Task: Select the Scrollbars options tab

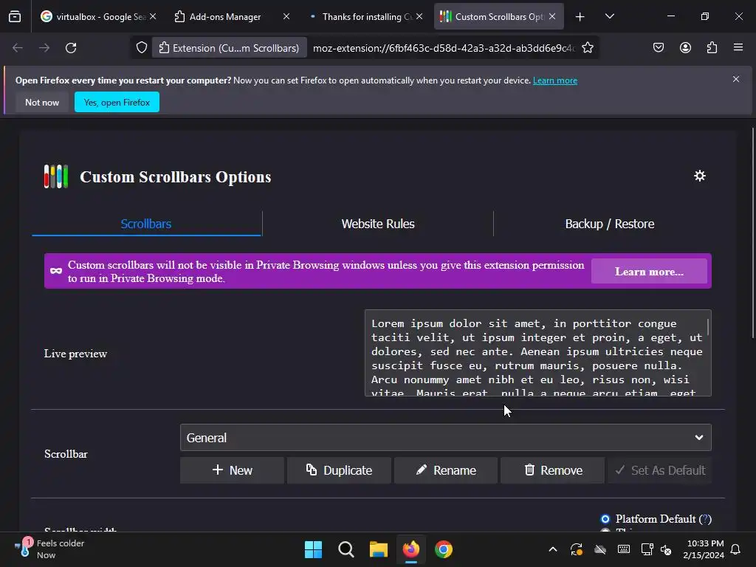Action: [146, 224]
